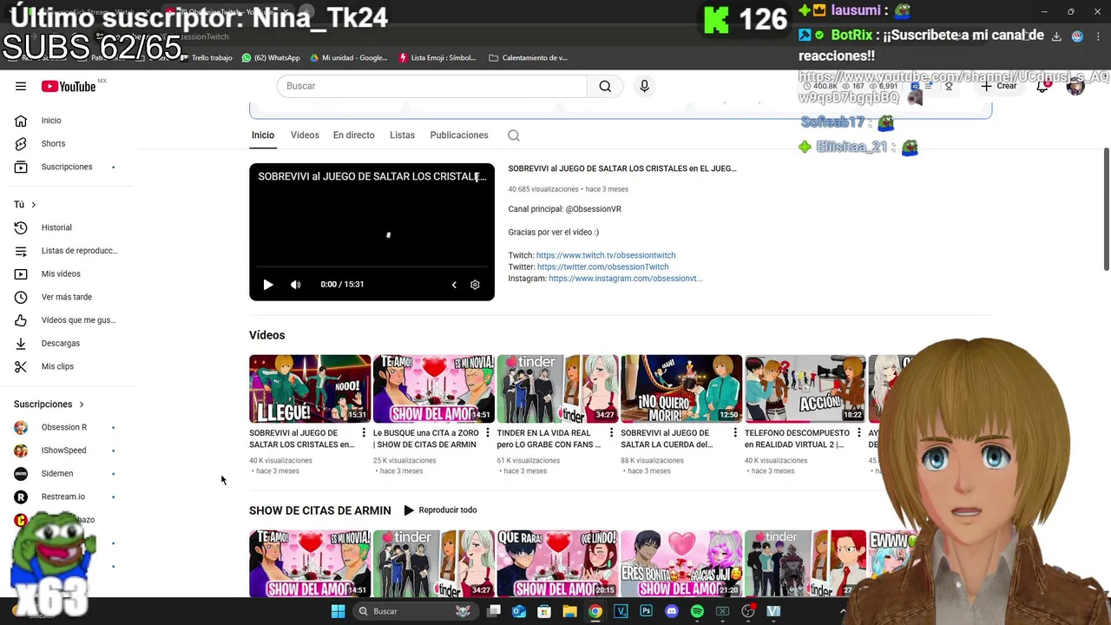The width and height of the screenshot is (1111, 625).
Task: Click the Crear button
Action: tap(999, 86)
